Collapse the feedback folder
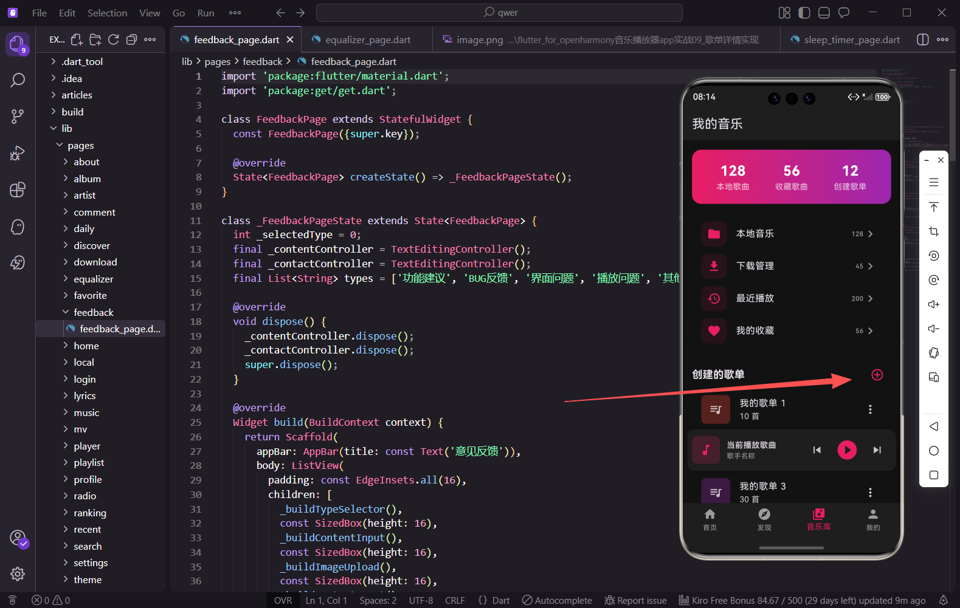The width and height of the screenshot is (960, 608). (101, 312)
